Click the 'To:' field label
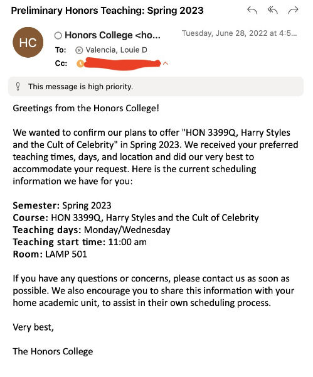This screenshot has height=377, width=313. tap(60, 50)
